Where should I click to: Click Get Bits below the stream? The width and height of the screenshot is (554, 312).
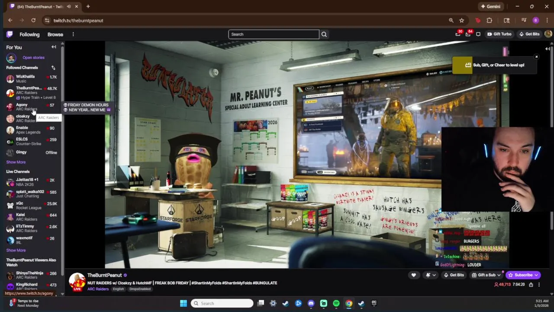coord(454,275)
